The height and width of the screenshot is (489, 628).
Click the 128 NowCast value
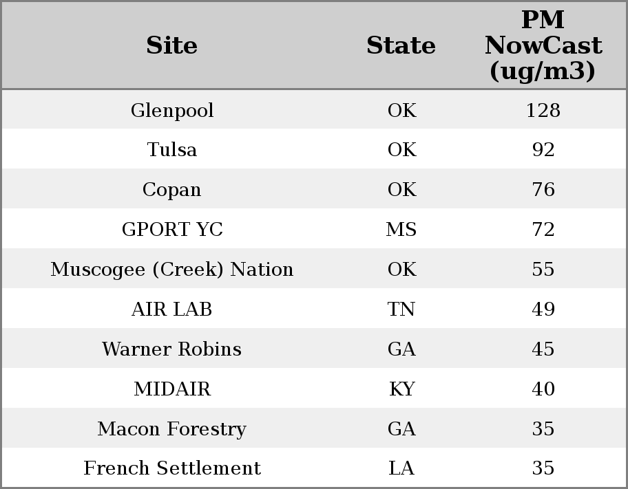pos(543,111)
